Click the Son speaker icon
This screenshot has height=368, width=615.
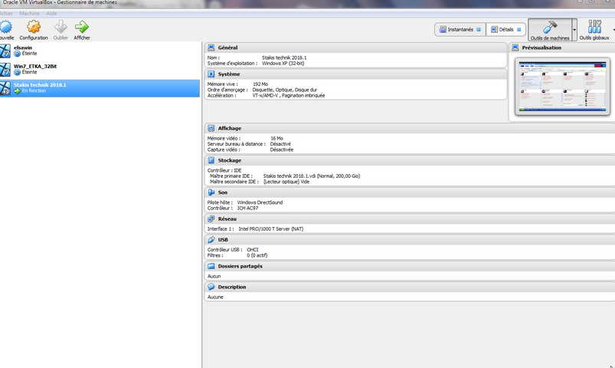click(x=211, y=192)
